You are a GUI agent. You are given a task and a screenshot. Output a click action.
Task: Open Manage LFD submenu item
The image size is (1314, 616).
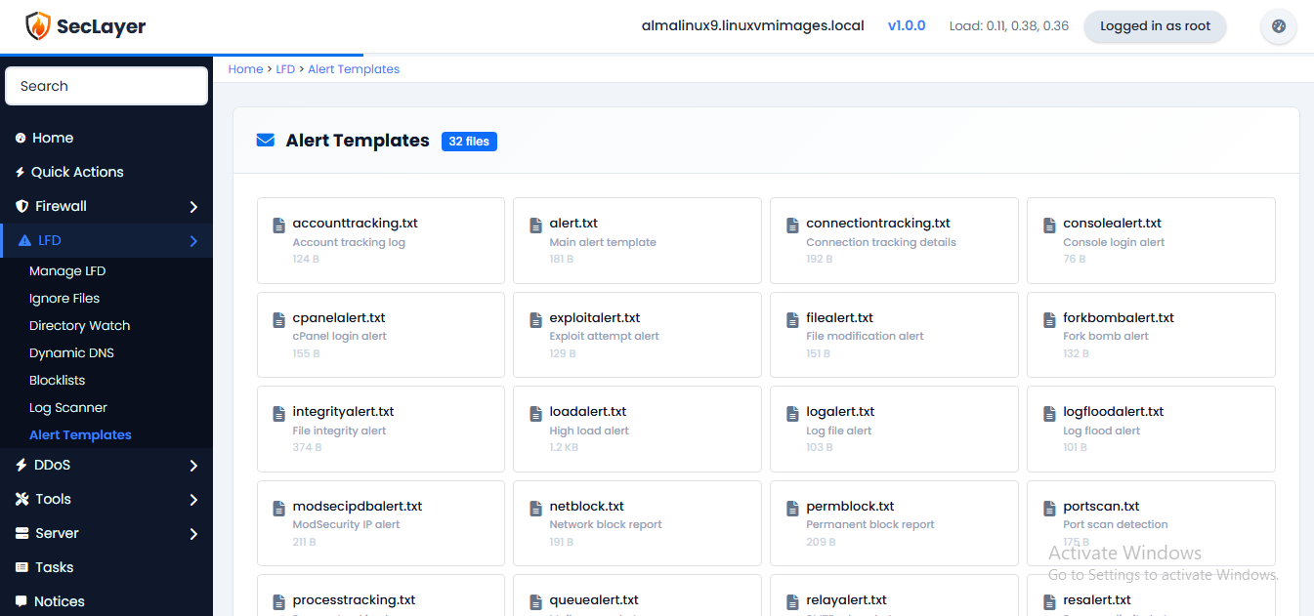tap(67, 271)
